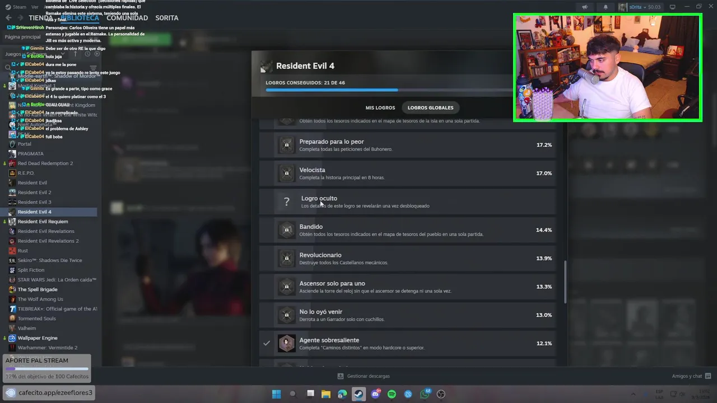Click the s0rita profile avatar

622,7
